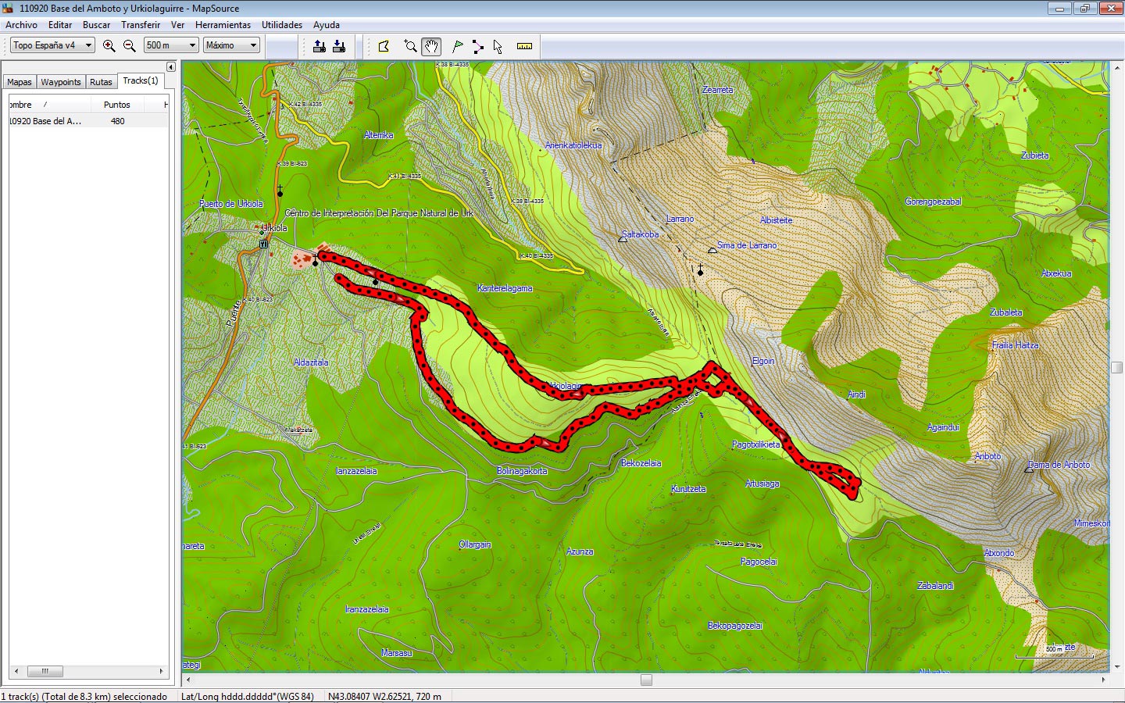
Task: Activate the hand pan tool
Action: [x=431, y=46]
